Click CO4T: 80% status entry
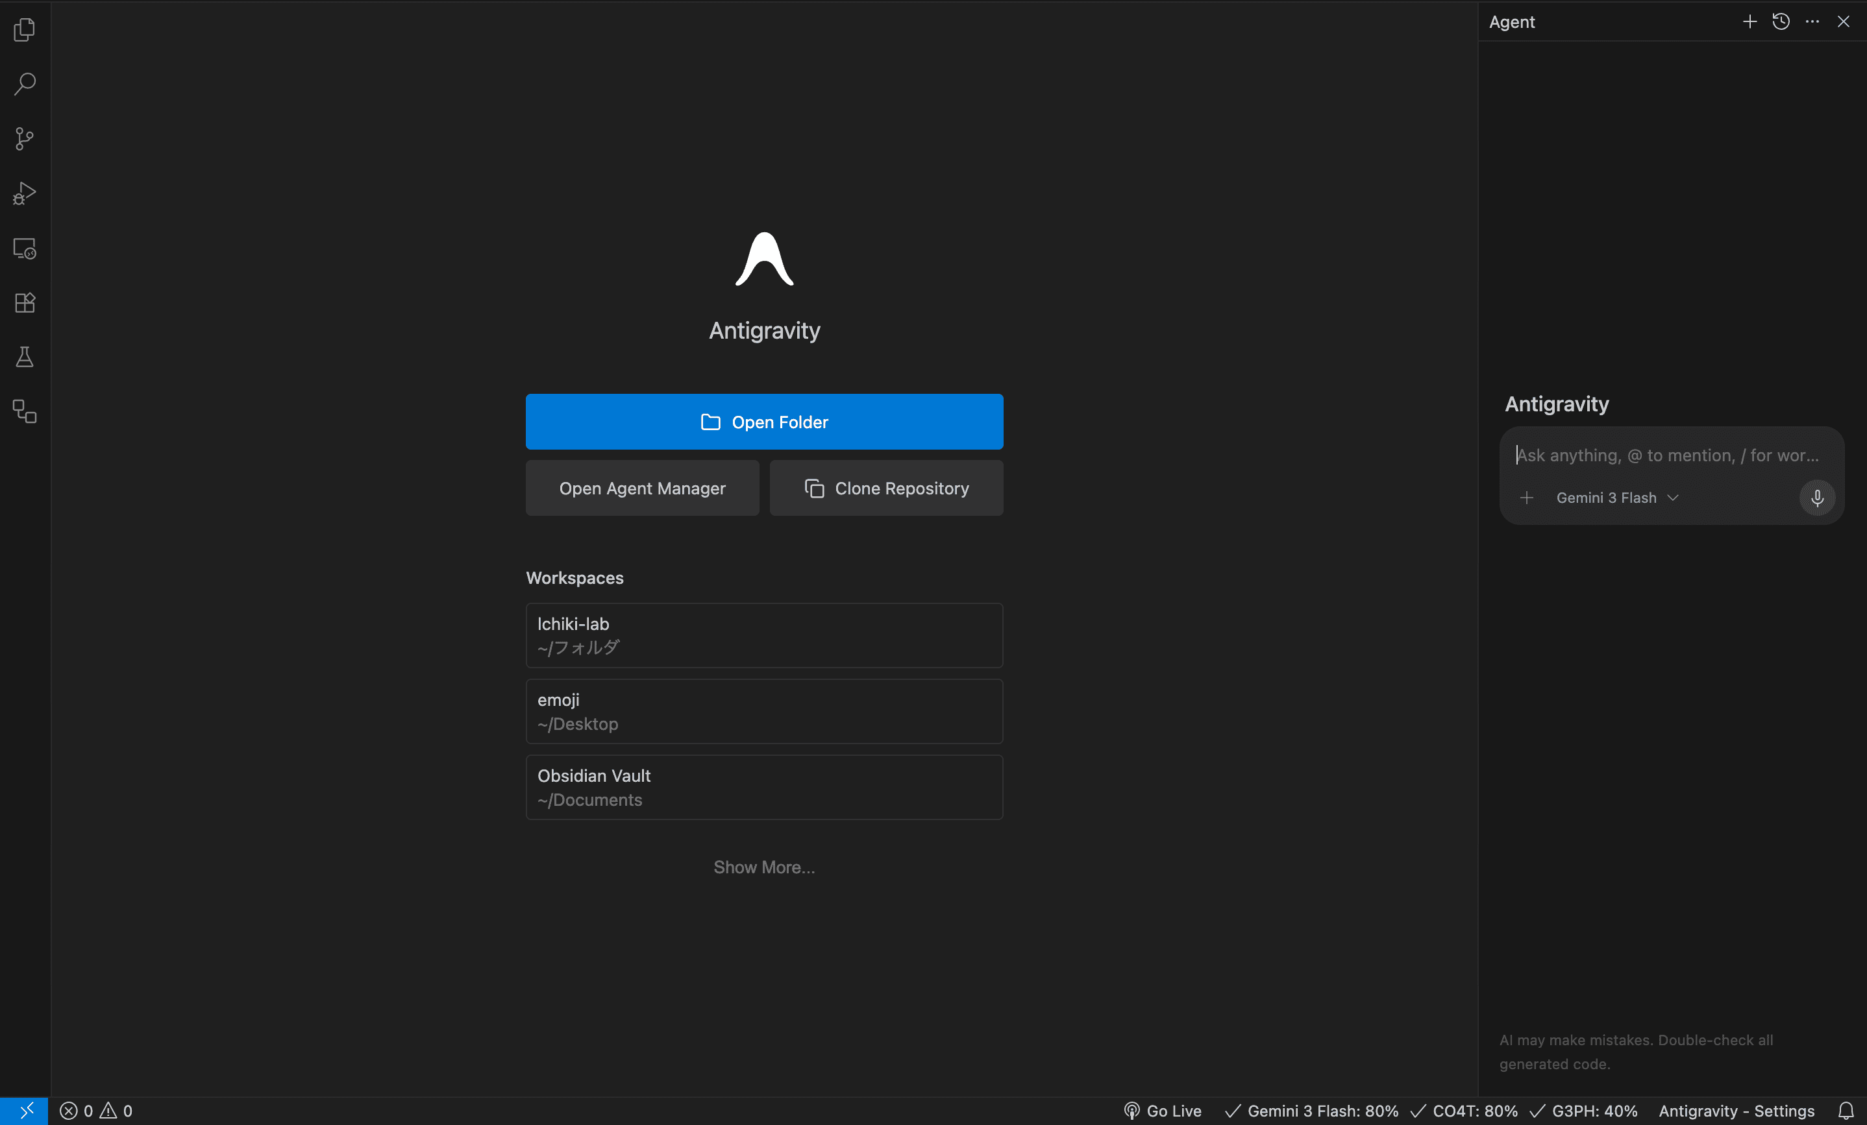 (1464, 1111)
